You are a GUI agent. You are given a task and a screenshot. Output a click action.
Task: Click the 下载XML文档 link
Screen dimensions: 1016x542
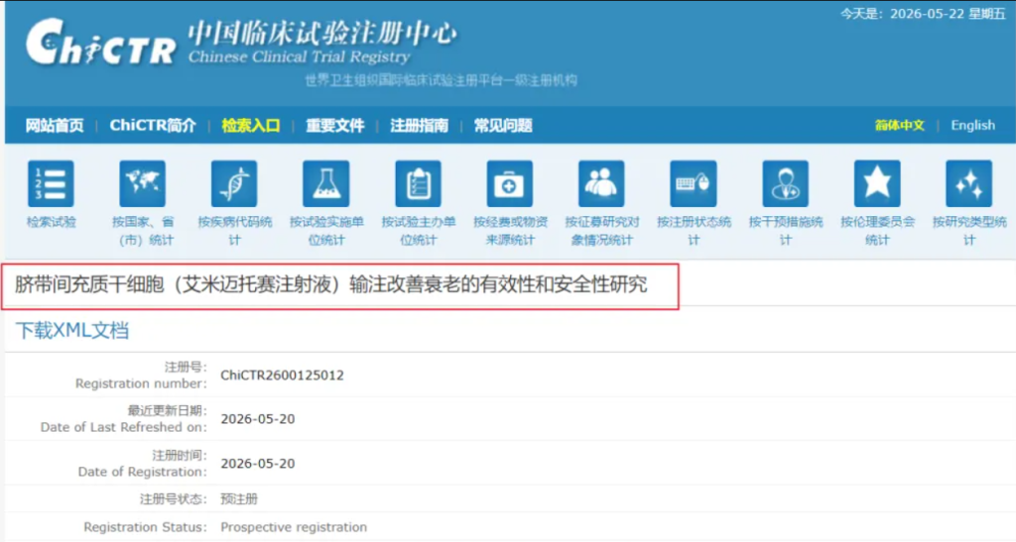pos(71,331)
